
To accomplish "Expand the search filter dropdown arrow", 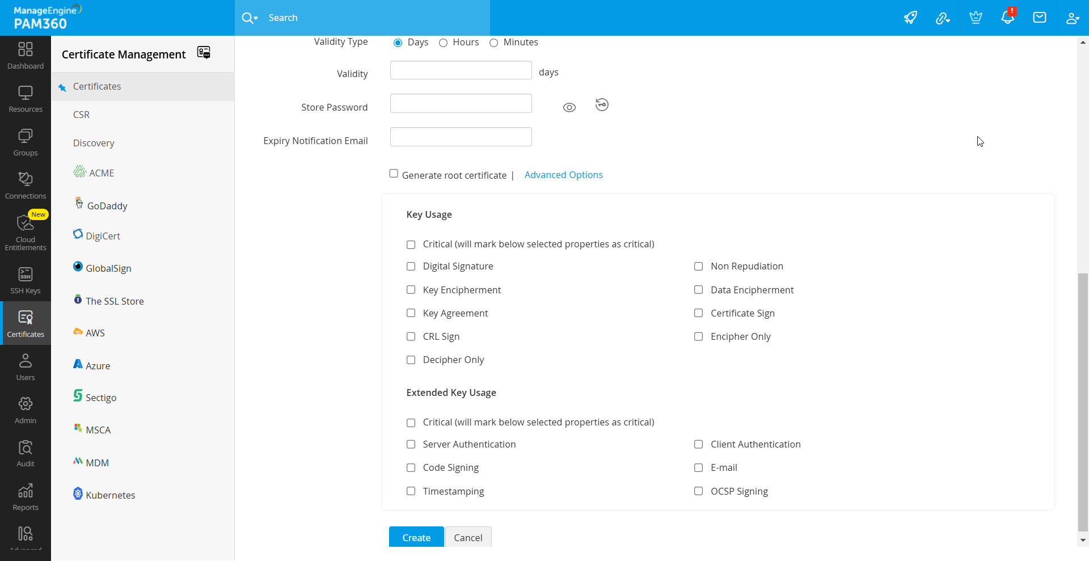I will (x=256, y=18).
